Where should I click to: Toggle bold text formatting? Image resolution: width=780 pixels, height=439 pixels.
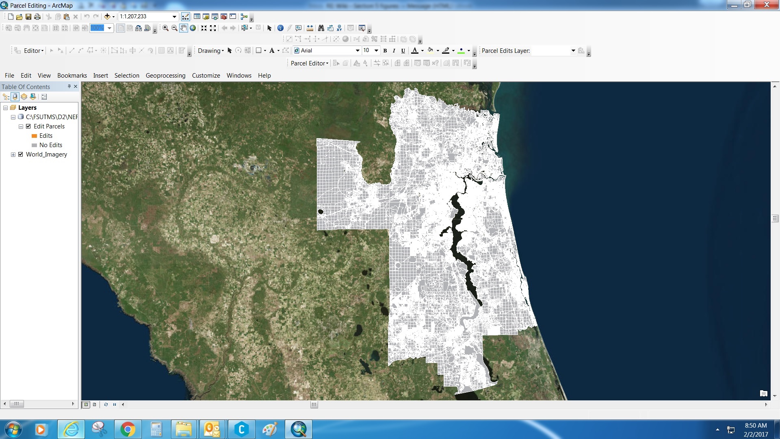point(385,51)
